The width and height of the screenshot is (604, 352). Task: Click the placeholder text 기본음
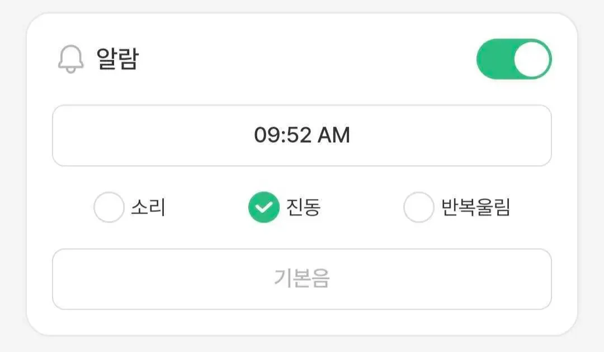(x=302, y=278)
